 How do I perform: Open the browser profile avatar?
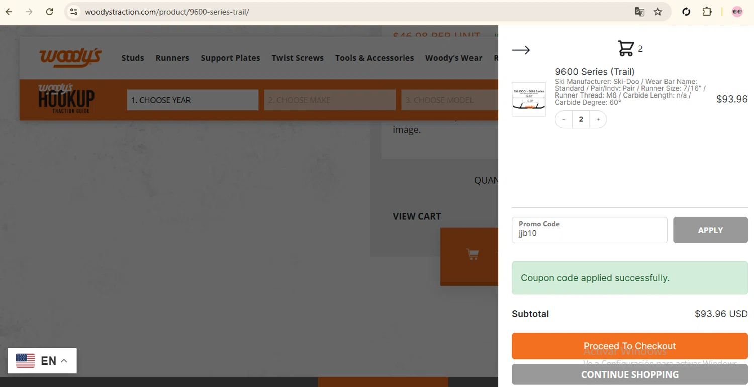tap(737, 12)
